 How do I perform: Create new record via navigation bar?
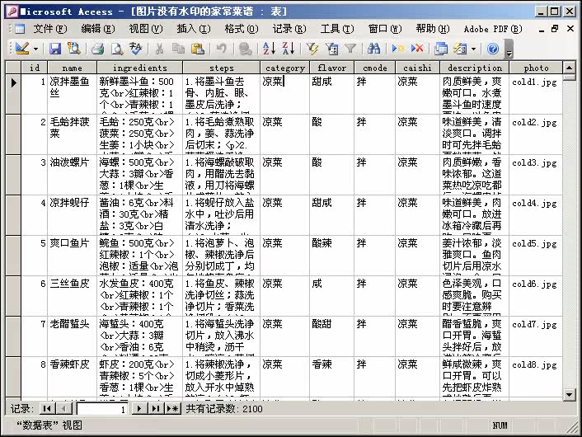pos(172,409)
